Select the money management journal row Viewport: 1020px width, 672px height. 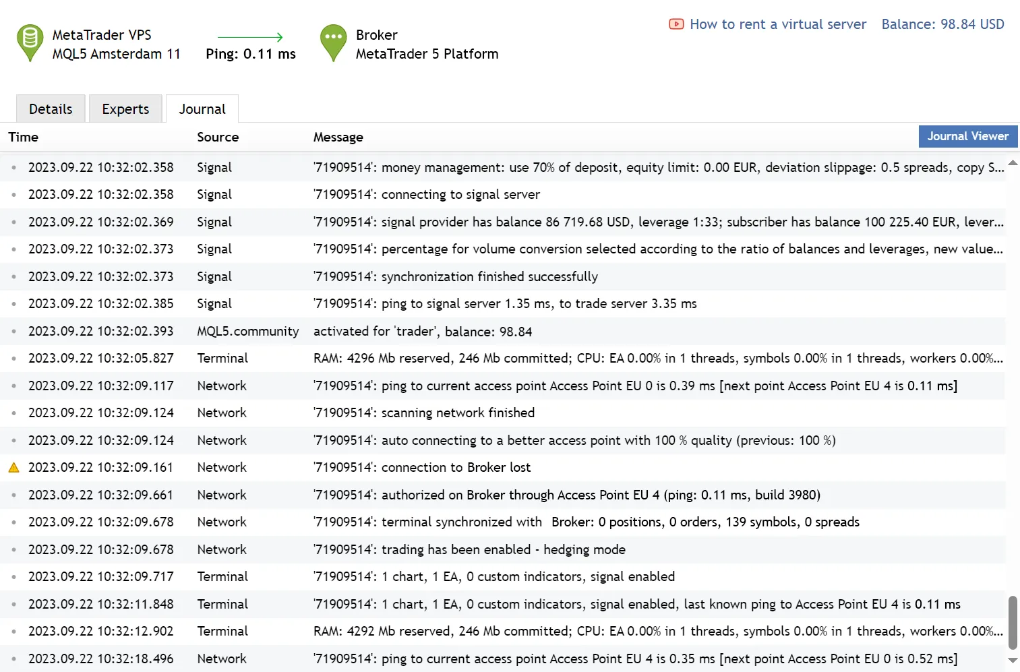click(x=503, y=167)
